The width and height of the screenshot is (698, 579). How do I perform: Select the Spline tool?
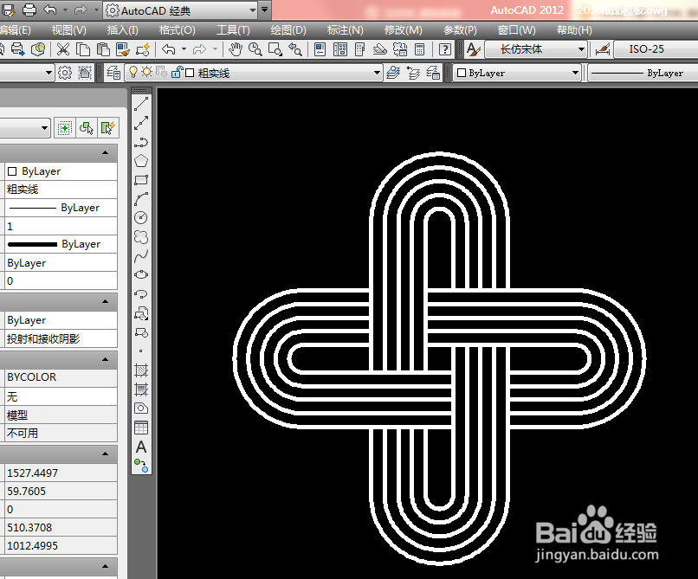point(141,256)
